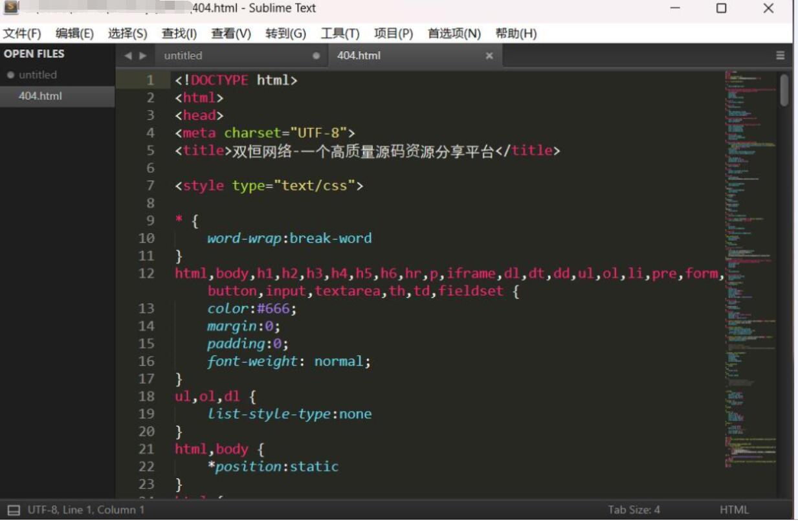Image resolution: width=798 pixels, height=521 pixels.
Task: Click the style type="text/css" line
Action: 269,186
